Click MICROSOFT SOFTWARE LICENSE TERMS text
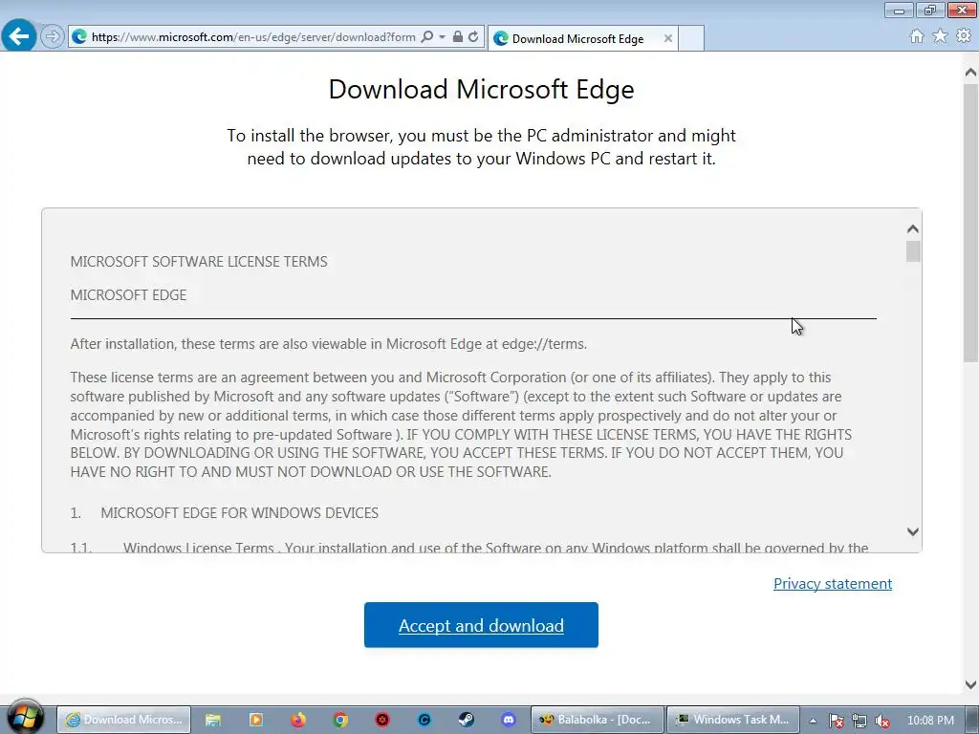Viewport: 979px width, 734px height. 199,262
